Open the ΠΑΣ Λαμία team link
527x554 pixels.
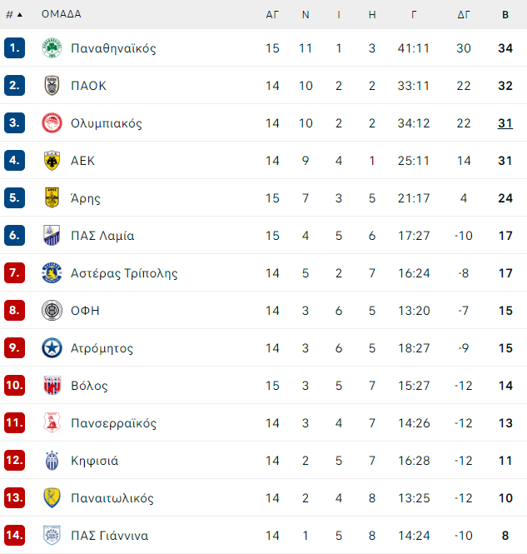point(102,236)
